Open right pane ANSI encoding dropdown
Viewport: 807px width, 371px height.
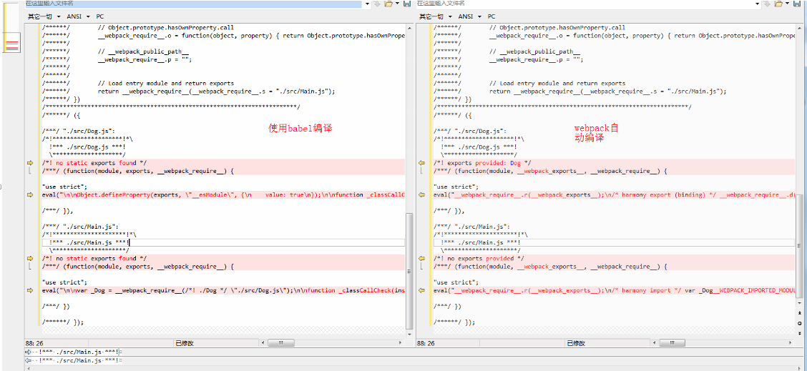[x=469, y=16]
